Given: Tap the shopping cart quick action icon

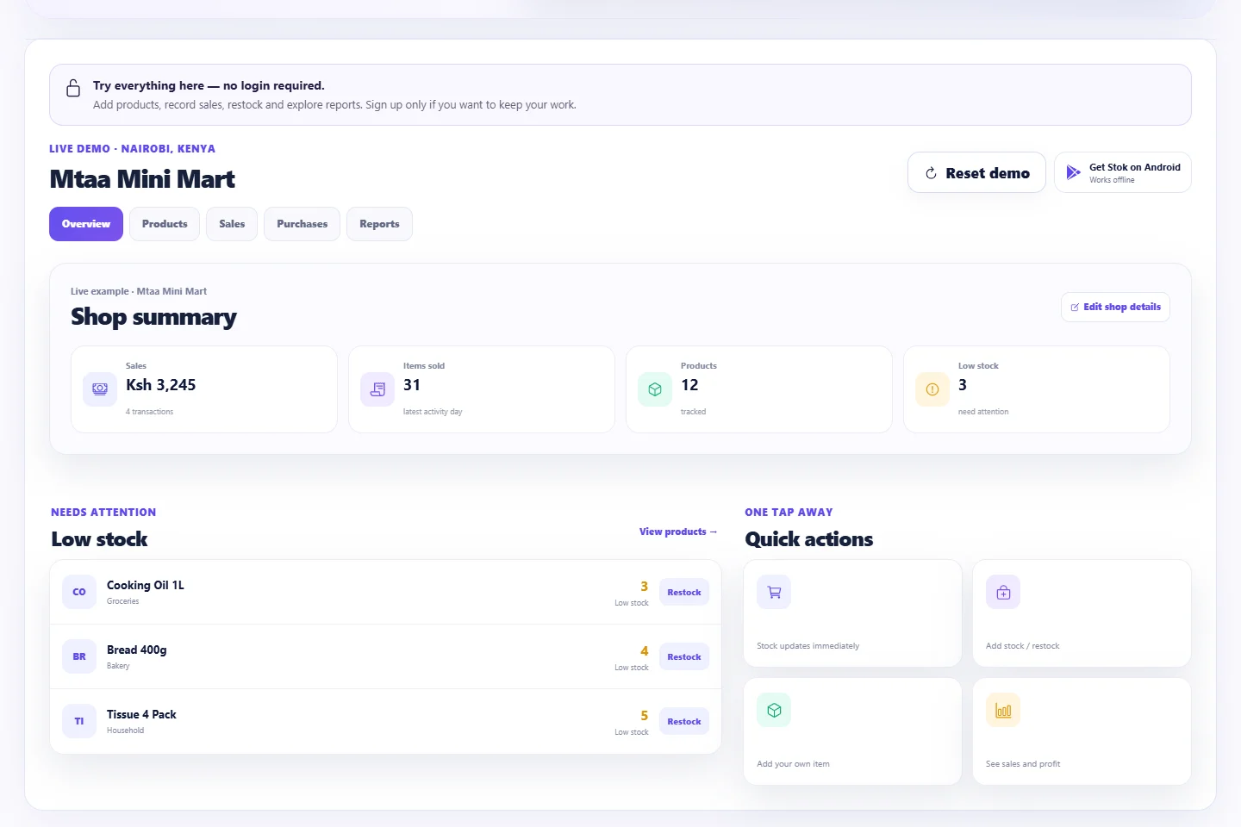Looking at the screenshot, I should (x=774, y=592).
